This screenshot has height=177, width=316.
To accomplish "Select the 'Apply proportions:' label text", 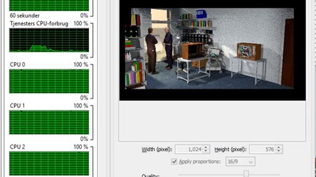I will tap(199, 162).
